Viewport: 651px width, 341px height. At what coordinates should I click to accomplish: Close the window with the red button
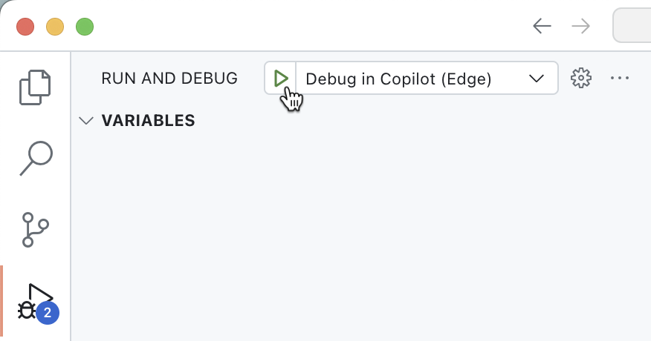[25, 27]
